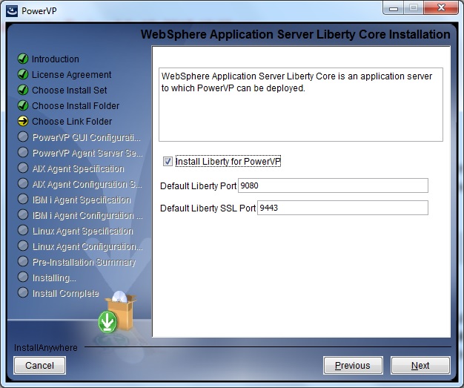Screen dimensions: 464x388
Task: Click the green checkmark beside Introduction
Action: coord(23,59)
